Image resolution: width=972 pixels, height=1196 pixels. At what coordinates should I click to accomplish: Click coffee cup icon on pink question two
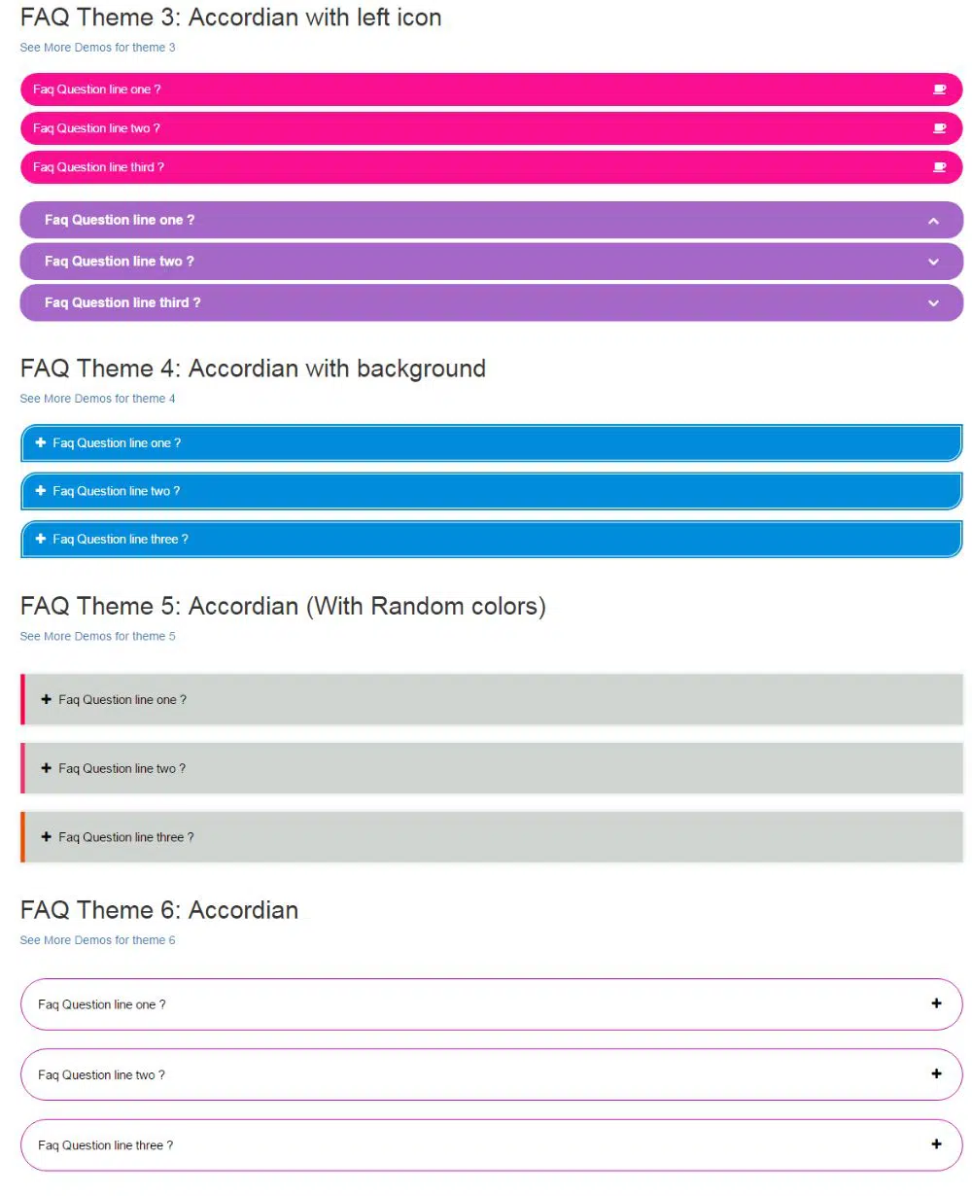939,128
